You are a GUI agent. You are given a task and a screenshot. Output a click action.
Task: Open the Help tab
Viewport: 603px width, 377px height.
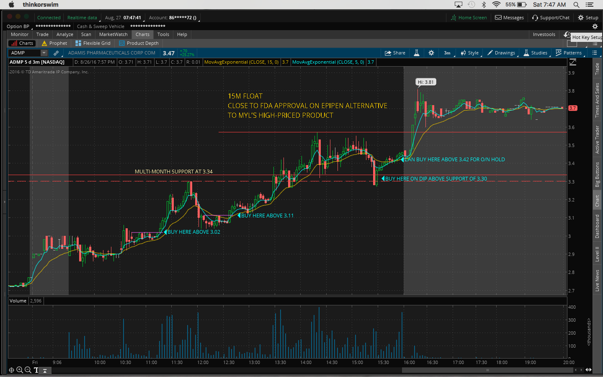point(182,34)
